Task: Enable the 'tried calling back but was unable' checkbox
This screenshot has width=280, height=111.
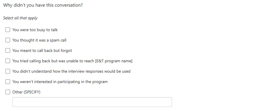Action: tap(8, 61)
